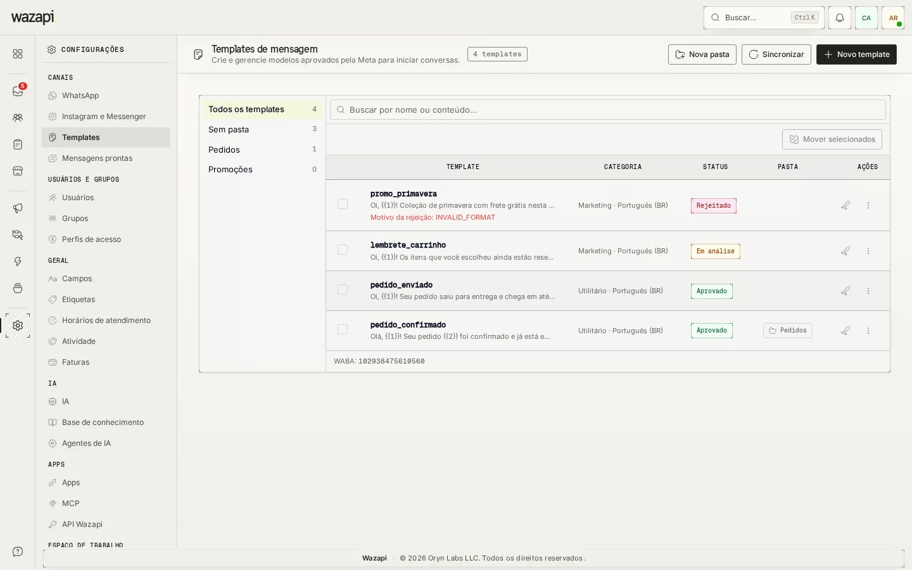
Task: Open inbox icon with unread badge
Action: click(x=18, y=91)
